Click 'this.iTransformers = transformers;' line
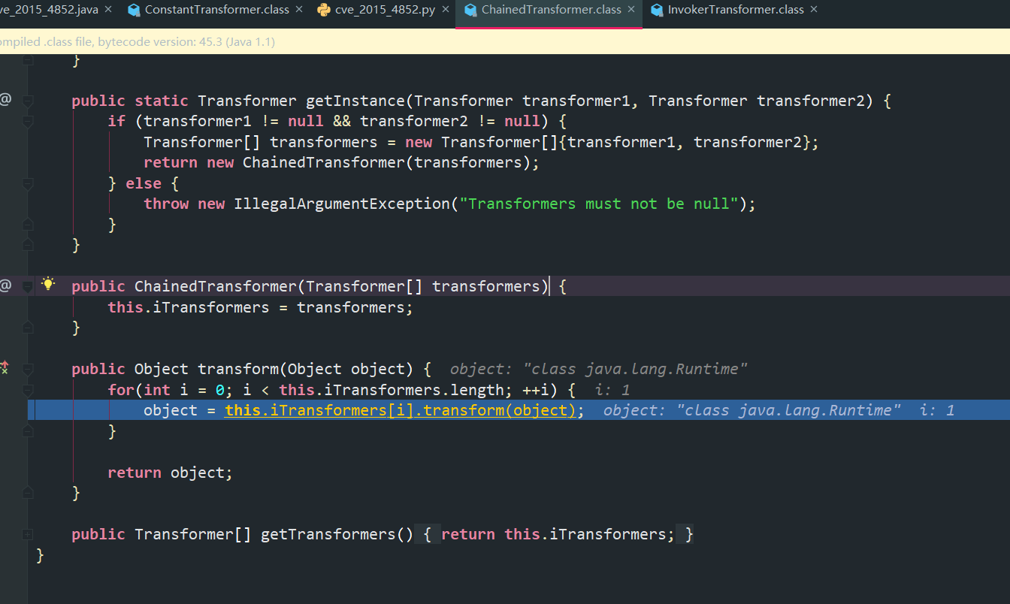Viewport: 1010px width, 604px height. (x=261, y=307)
